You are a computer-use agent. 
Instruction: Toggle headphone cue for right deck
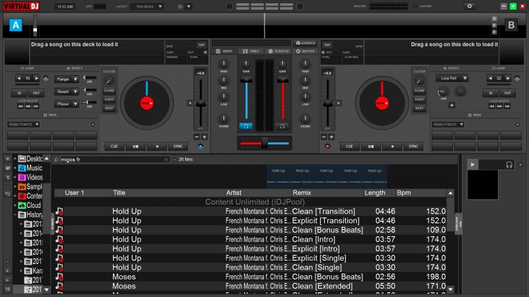tap(282, 126)
